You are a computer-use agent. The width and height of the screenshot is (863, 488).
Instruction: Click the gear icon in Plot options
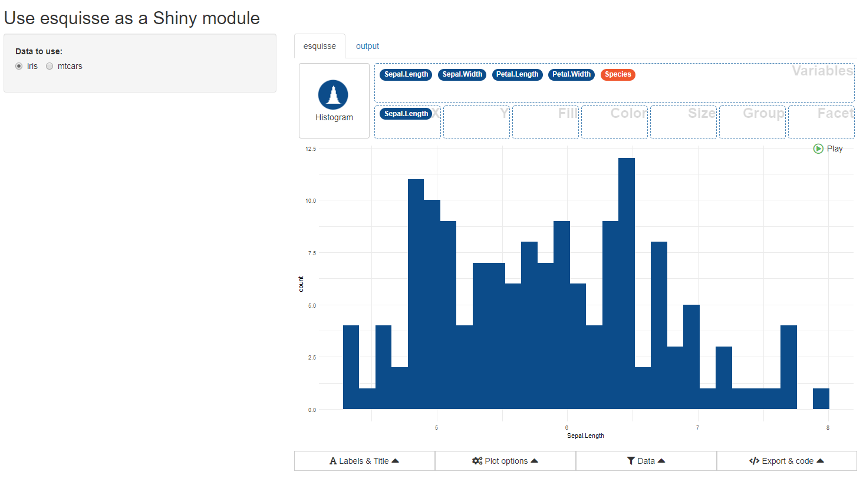pyautogui.click(x=477, y=461)
